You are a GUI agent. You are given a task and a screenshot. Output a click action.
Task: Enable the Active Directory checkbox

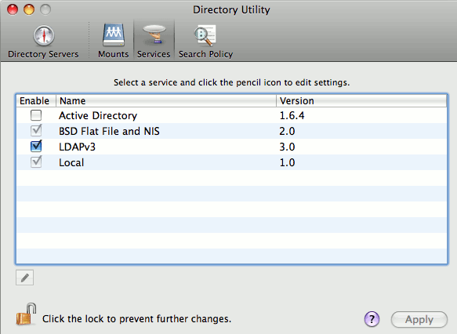[x=36, y=115]
